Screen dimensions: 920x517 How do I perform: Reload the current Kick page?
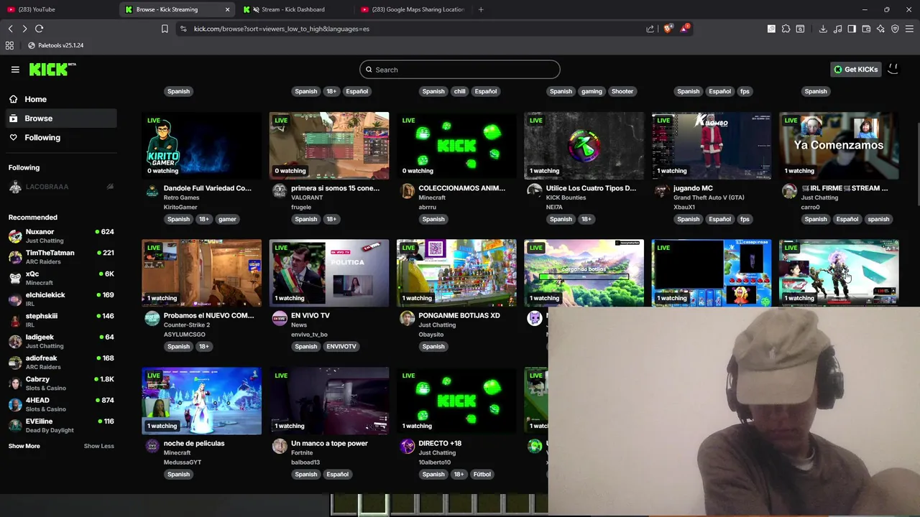pos(40,29)
